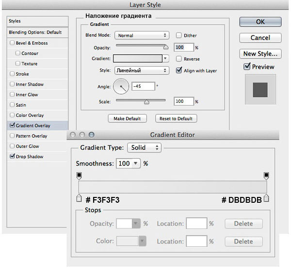291x276 pixels.
Task: Uncheck Drop Shadow checkbox
Action: click(12, 156)
